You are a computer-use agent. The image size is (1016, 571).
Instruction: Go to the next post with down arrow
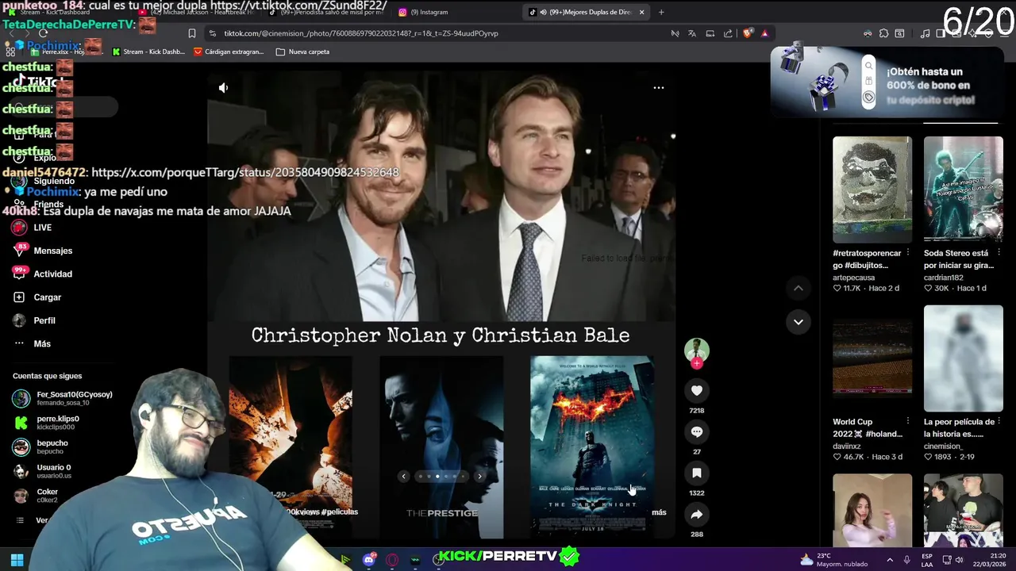(x=799, y=322)
